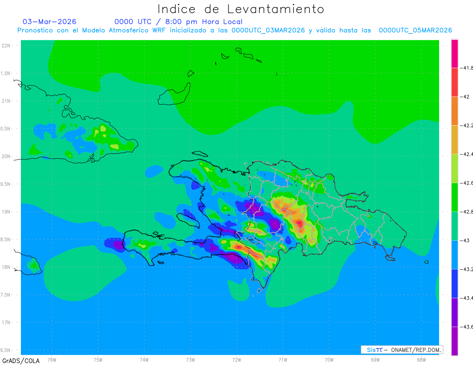The height and width of the screenshot is (365, 473).
Task: Click the gold color bar segment below -42.2
Action: click(x=454, y=140)
